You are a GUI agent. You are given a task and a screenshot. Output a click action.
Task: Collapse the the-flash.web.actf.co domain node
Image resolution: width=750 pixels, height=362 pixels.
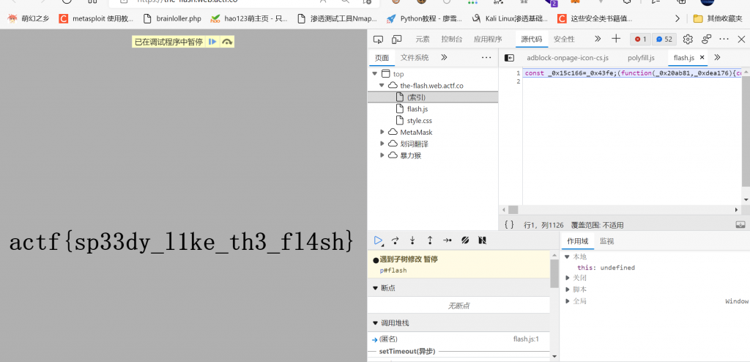pyautogui.click(x=382, y=86)
